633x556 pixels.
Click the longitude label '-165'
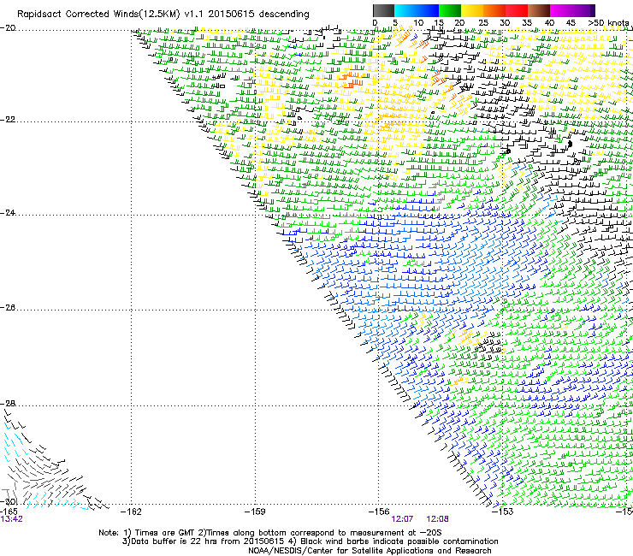(9, 512)
